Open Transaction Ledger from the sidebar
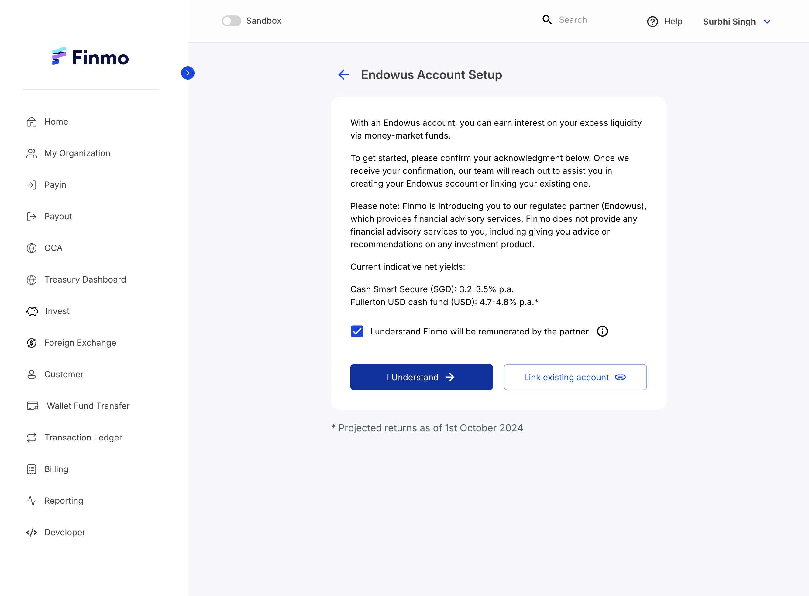The width and height of the screenshot is (809, 596). tap(74, 438)
